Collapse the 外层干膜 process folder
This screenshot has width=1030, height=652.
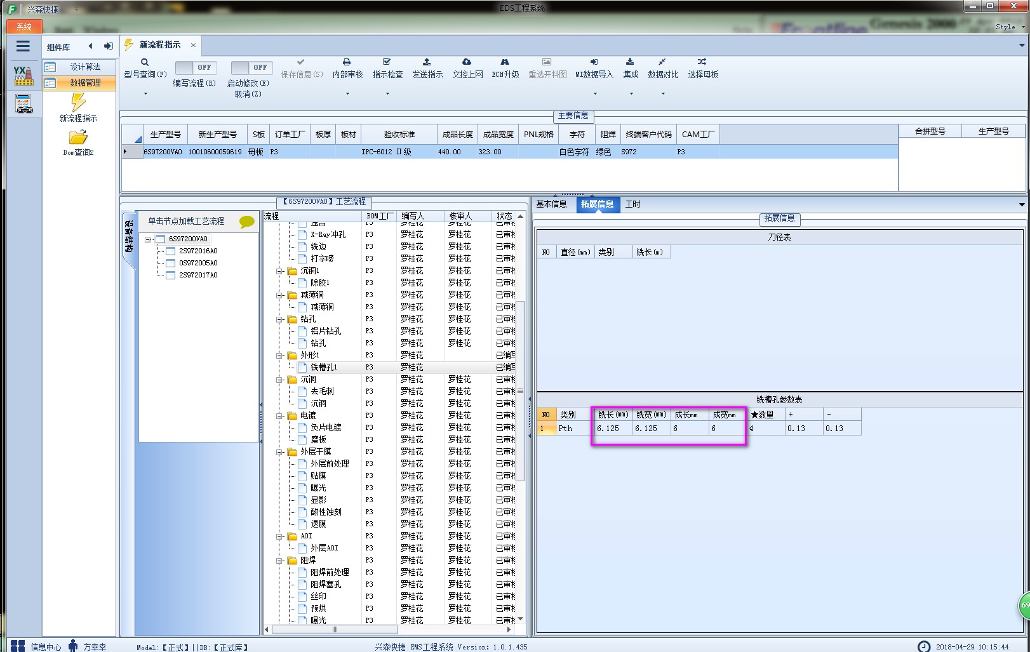pos(279,452)
